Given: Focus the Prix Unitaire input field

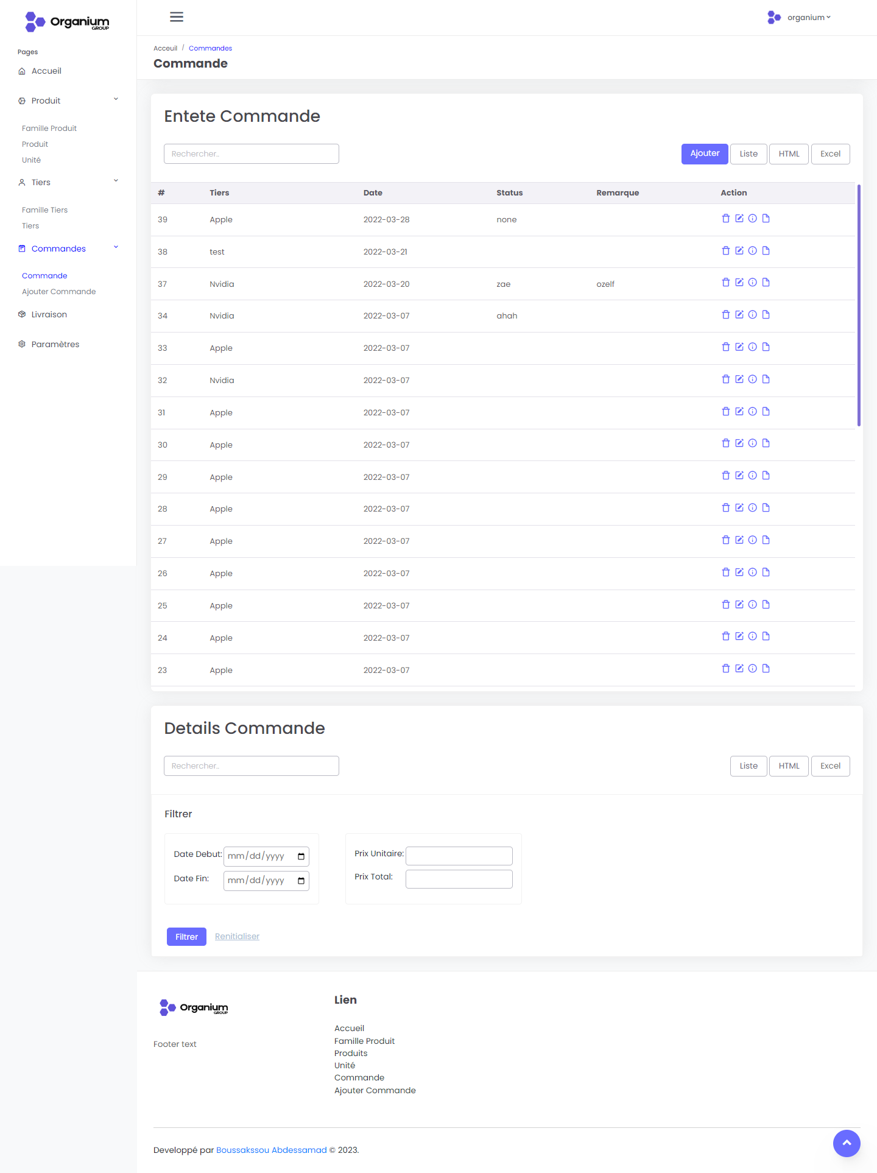Looking at the screenshot, I should tap(459, 856).
